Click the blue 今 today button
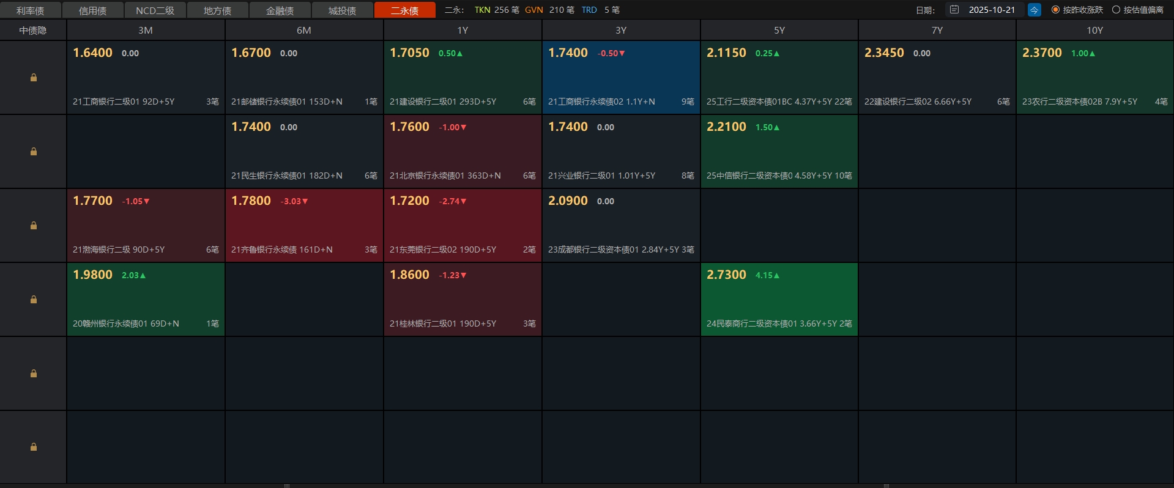1174x488 pixels. pyautogui.click(x=1034, y=10)
